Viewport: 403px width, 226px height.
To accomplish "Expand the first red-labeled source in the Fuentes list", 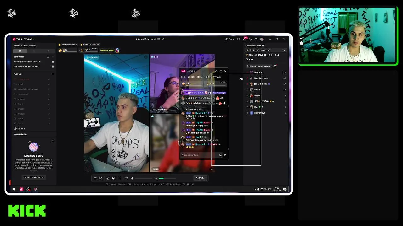I will pyautogui.click(x=48, y=79).
